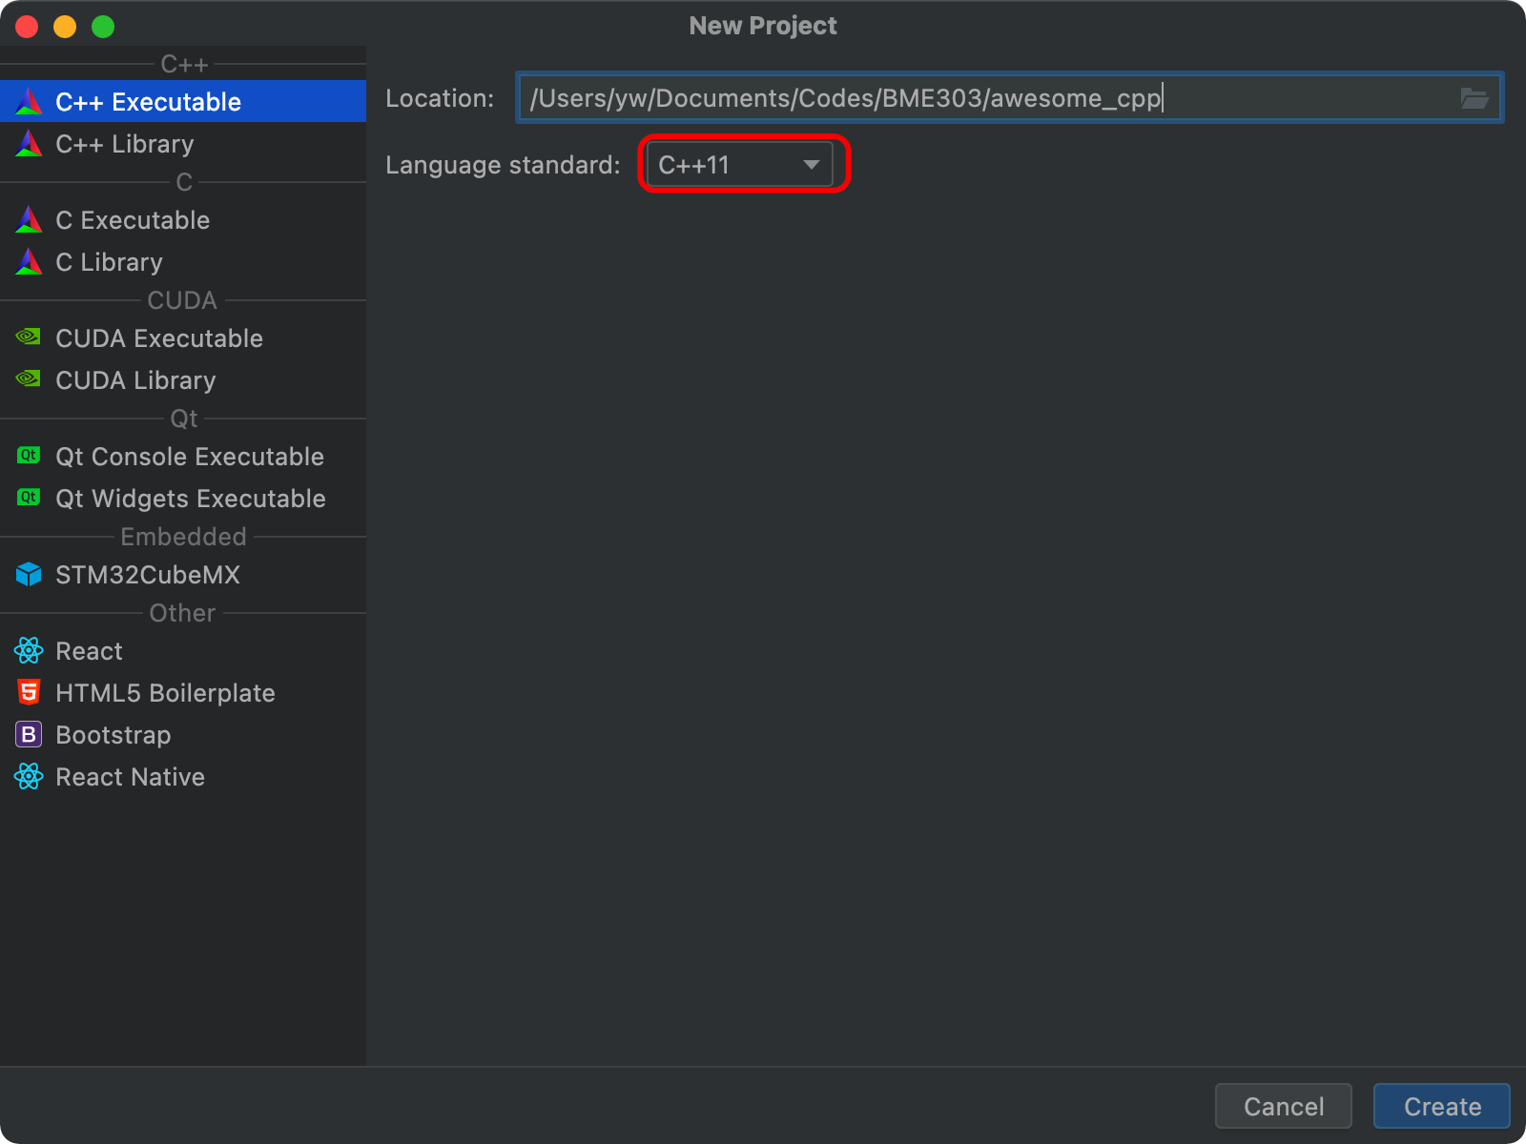Click the CUDA Library green icon

(x=28, y=379)
